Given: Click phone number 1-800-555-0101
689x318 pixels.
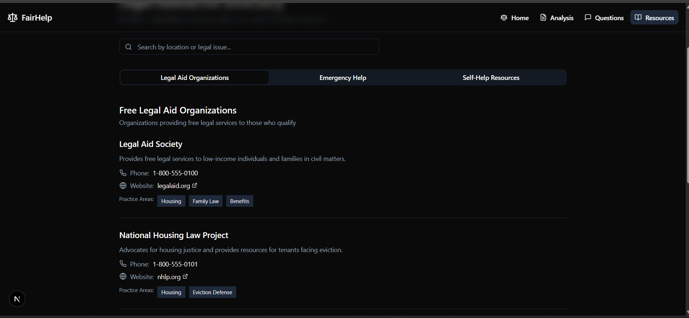Looking at the screenshot, I should (x=175, y=264).
